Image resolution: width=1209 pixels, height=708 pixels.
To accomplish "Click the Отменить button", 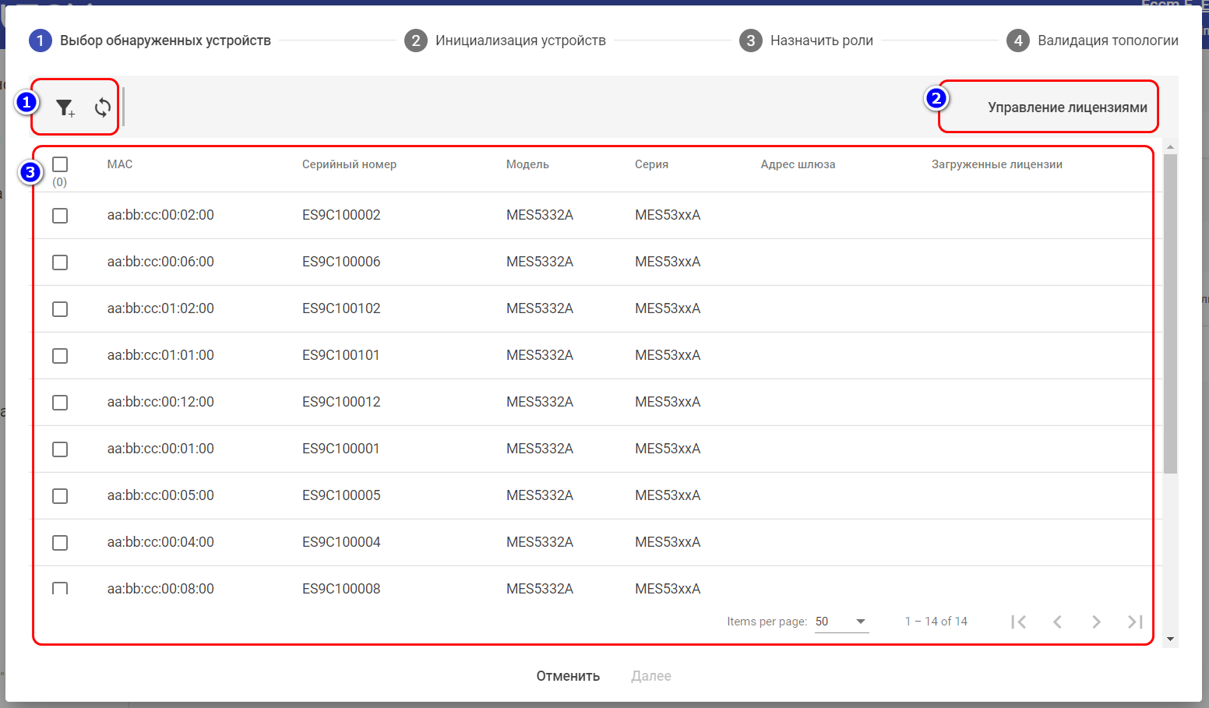I will [568, 676].
